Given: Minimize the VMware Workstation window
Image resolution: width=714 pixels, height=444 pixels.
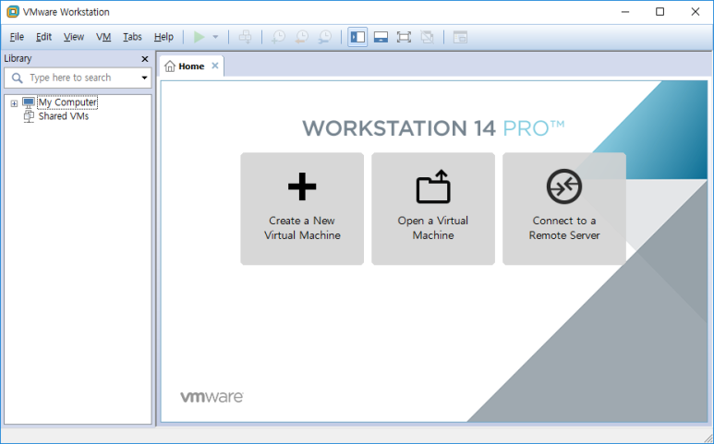Looking at the screenshot, I should click(x=625, y=12).
